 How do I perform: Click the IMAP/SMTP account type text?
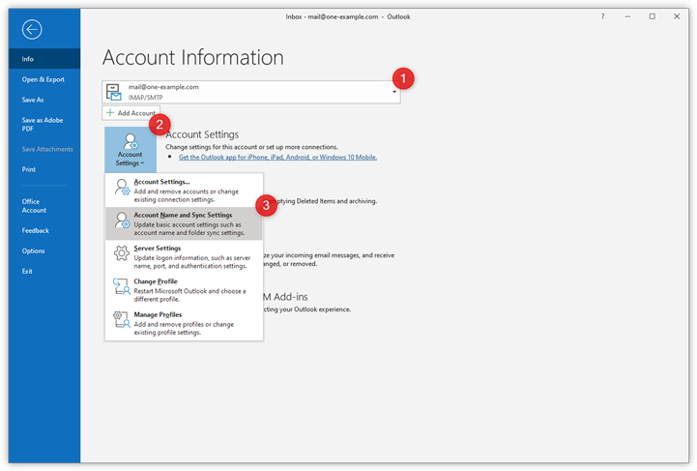145,98
